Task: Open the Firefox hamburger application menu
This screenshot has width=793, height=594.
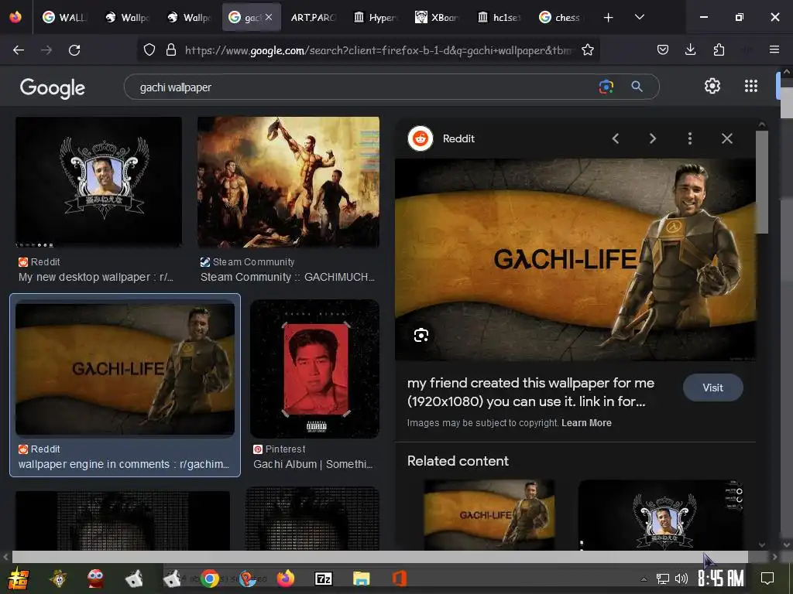Action: [x=774, y=49]
